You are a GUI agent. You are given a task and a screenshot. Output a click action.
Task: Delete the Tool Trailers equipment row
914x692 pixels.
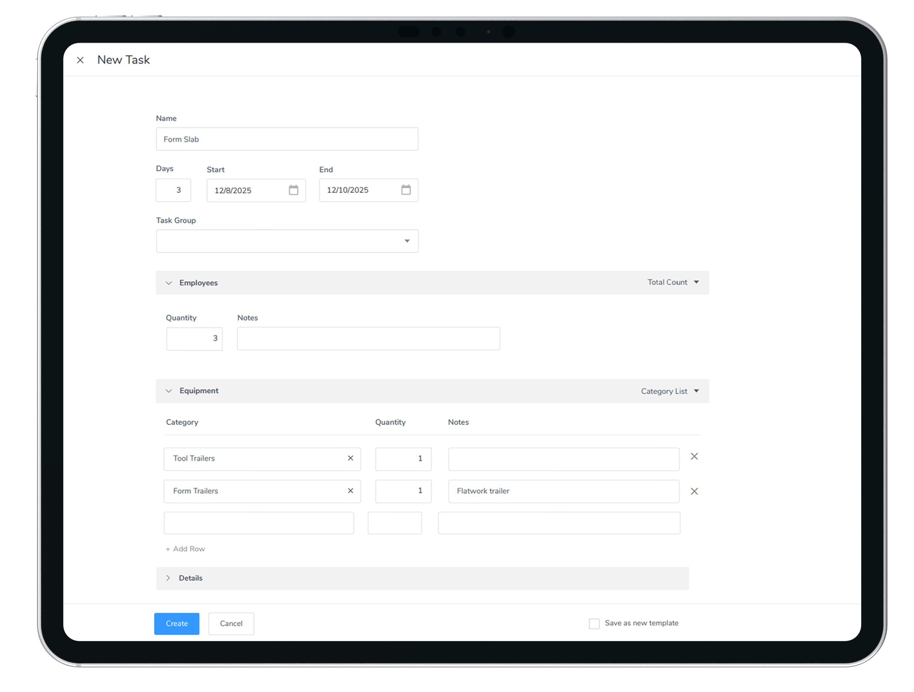pyautogui.click(x=694, y=456)
